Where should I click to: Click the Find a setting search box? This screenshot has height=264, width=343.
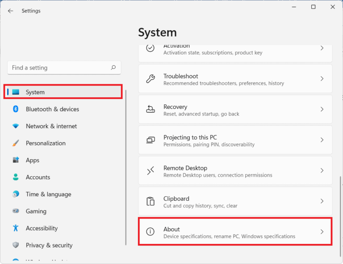tap(64, 67)
